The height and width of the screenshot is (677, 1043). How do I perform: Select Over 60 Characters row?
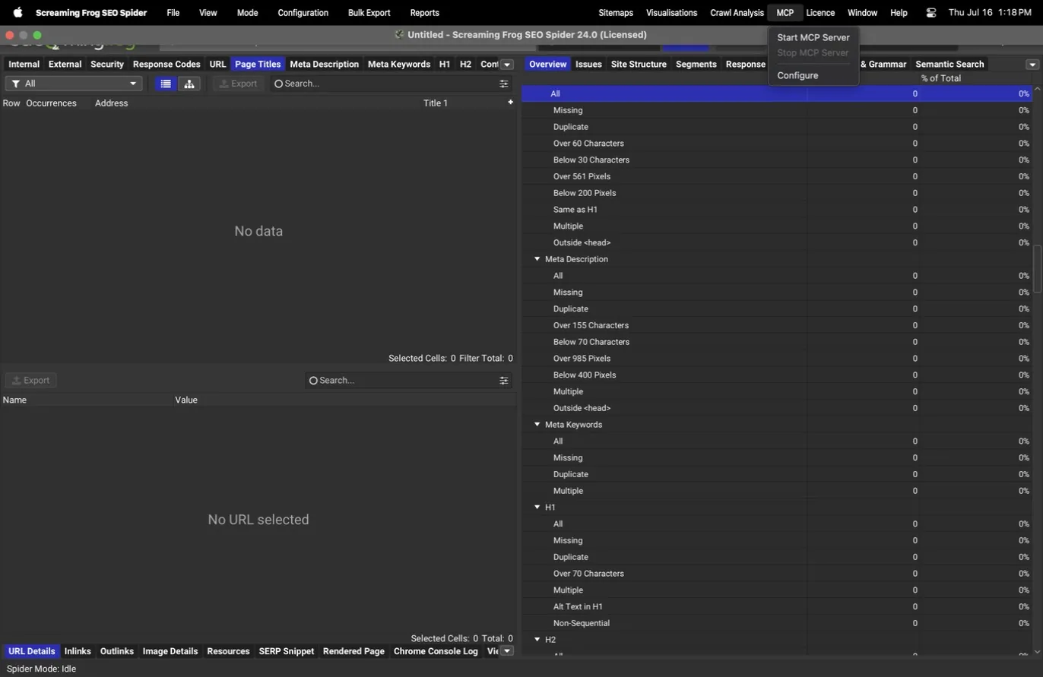tap(776, 143)
